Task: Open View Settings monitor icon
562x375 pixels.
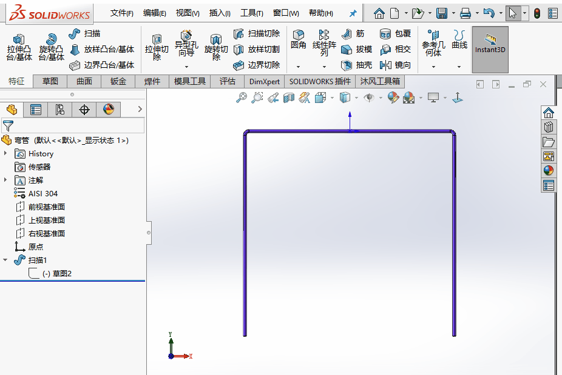Action: click(x=433, y=98)
